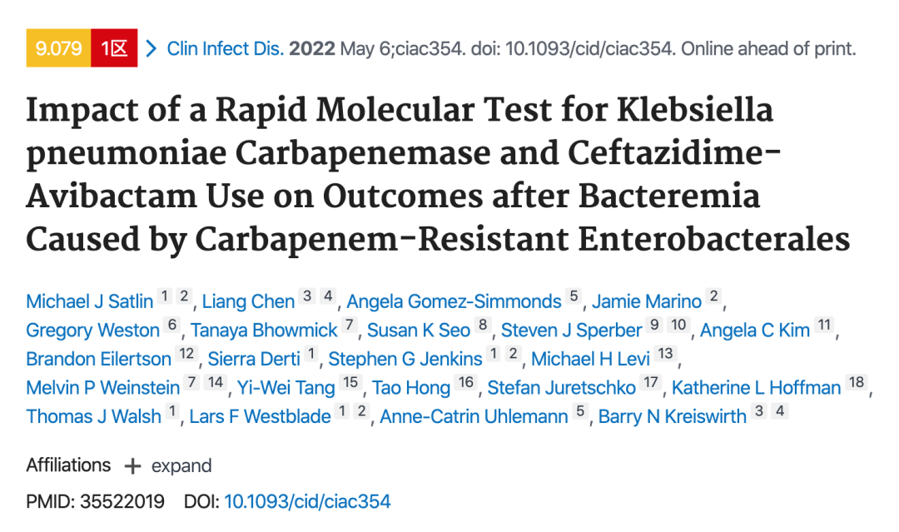The width and height of the screenshot is (899, 532).
Task: Click affiliation badge 18 after Katherine L Hoffman
Action: point(857,382)
